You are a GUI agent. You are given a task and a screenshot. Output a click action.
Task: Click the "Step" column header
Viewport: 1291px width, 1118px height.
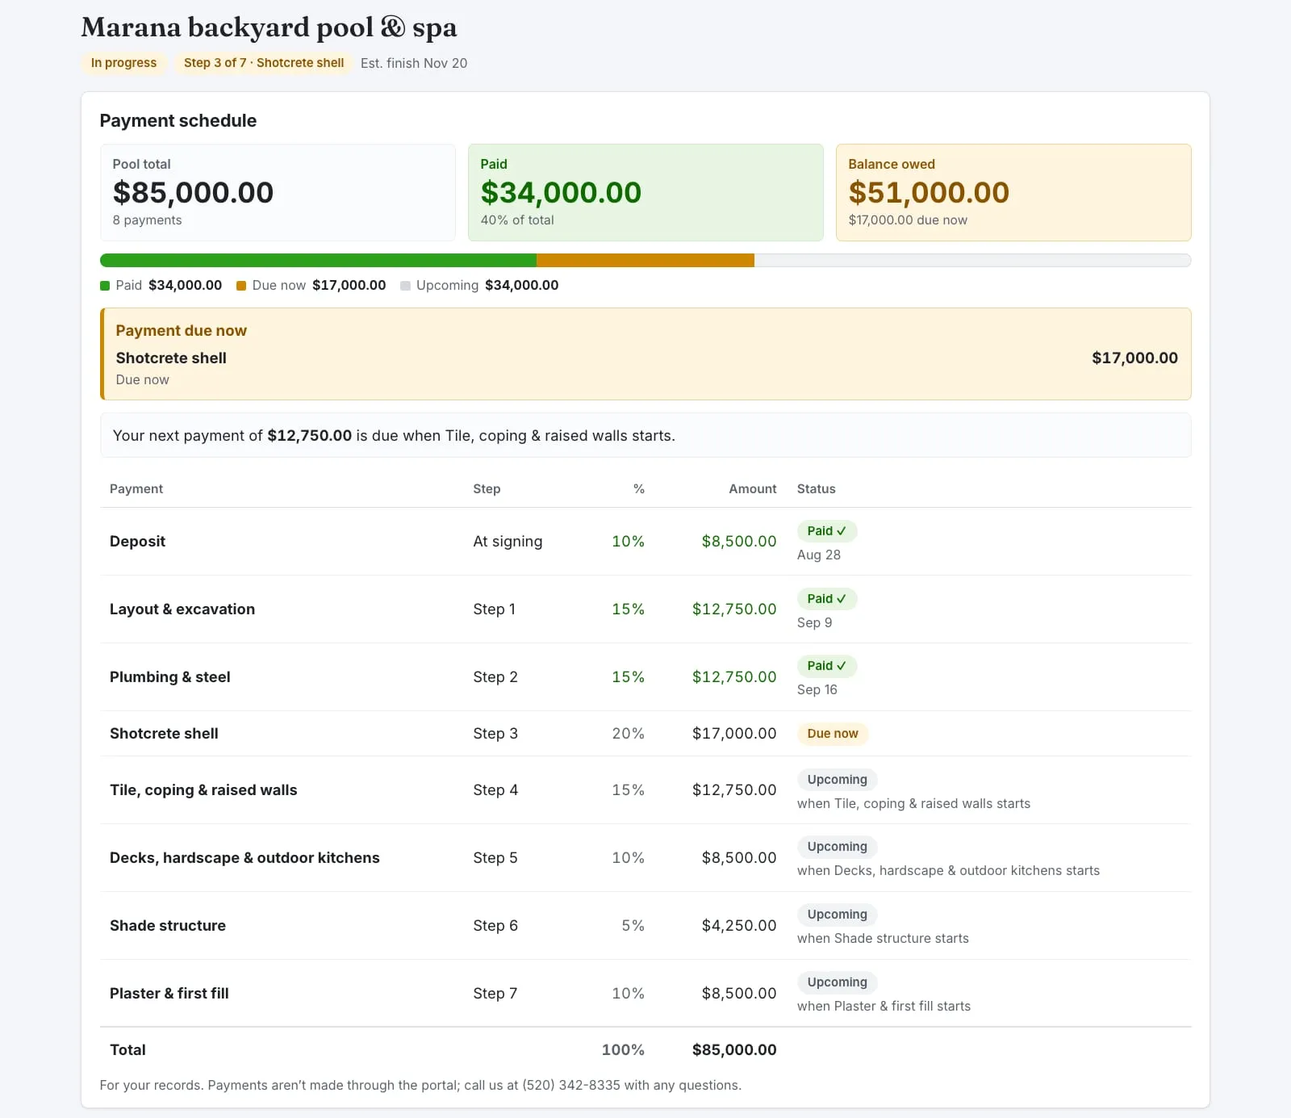pos(487,489)
